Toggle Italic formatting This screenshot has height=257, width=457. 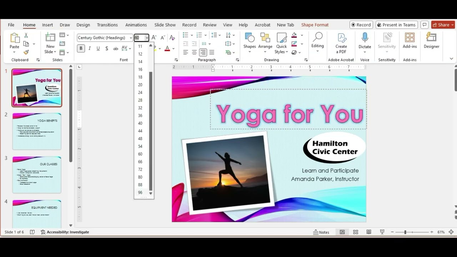coord(90,49)
